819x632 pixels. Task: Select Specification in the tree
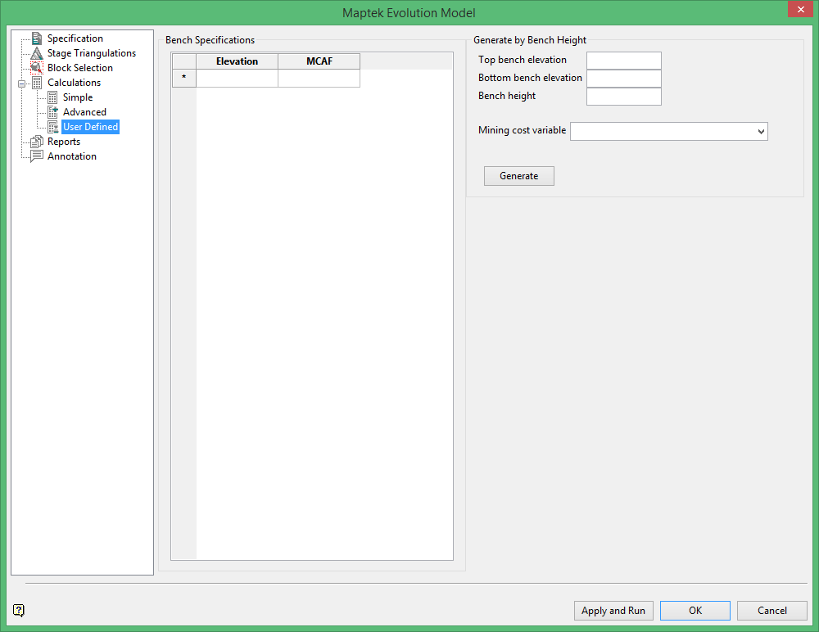coord(75,38)
